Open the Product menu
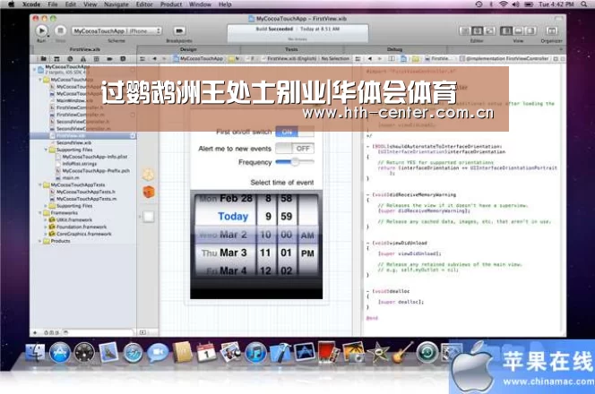The width and height of the screenshot is (595, 394). pyautogui.click(x=171, y=4)
